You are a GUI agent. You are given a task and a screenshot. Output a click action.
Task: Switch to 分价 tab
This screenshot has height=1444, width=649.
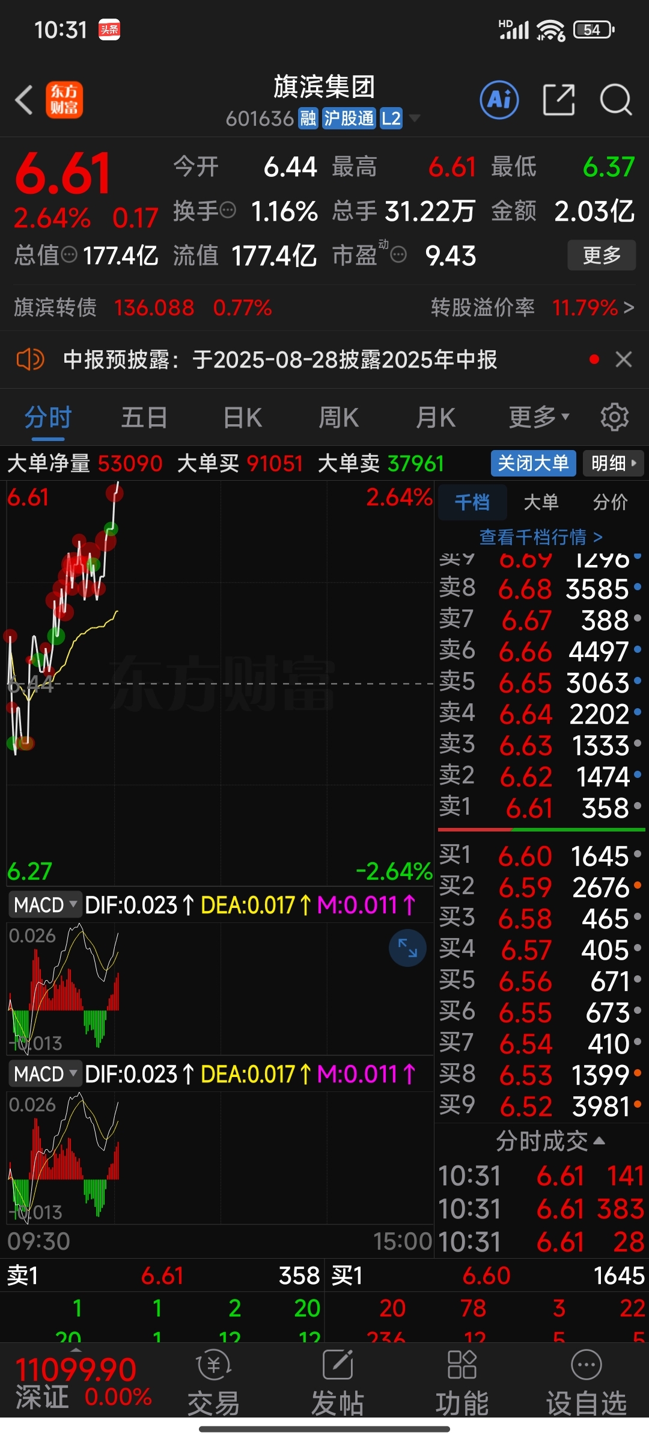tap(610, 502)
